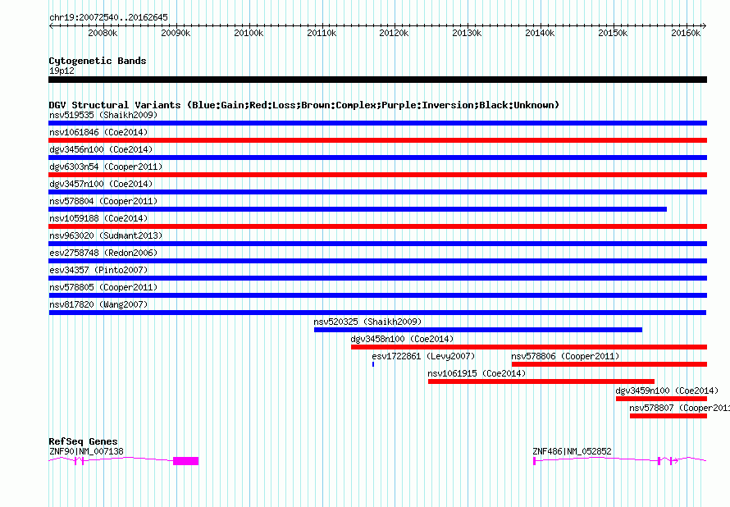Click the Cytogenetic Bands track title
Screen dimensions: 730x507
98,61
